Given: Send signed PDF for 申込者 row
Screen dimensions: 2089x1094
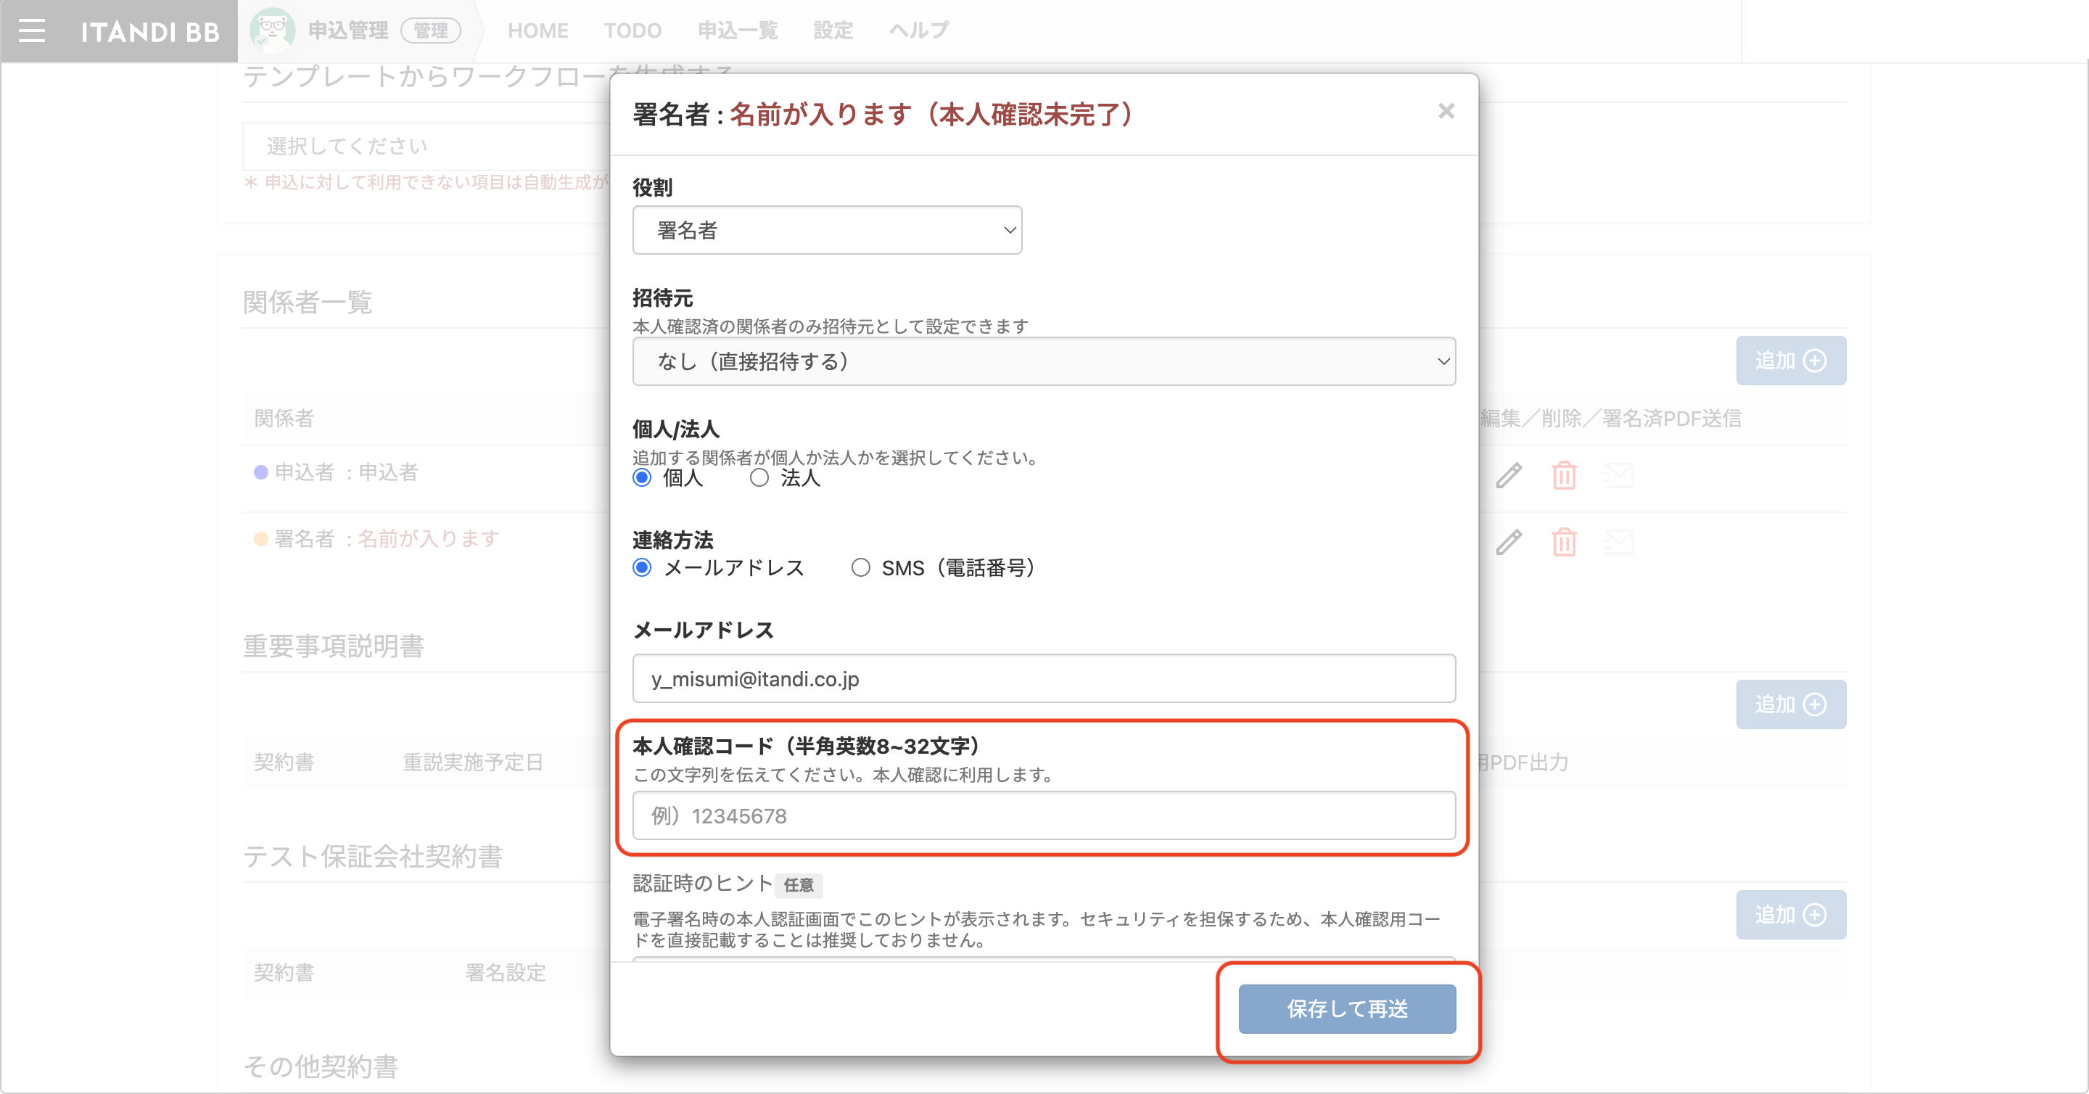Looking at the screenshot, I should pos(1619,475).
